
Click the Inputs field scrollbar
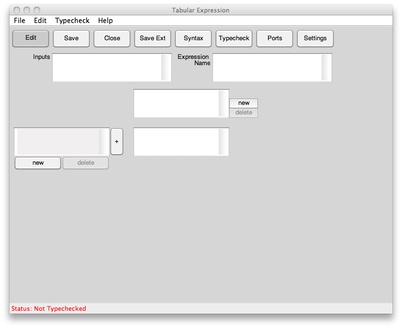(166, 68)
